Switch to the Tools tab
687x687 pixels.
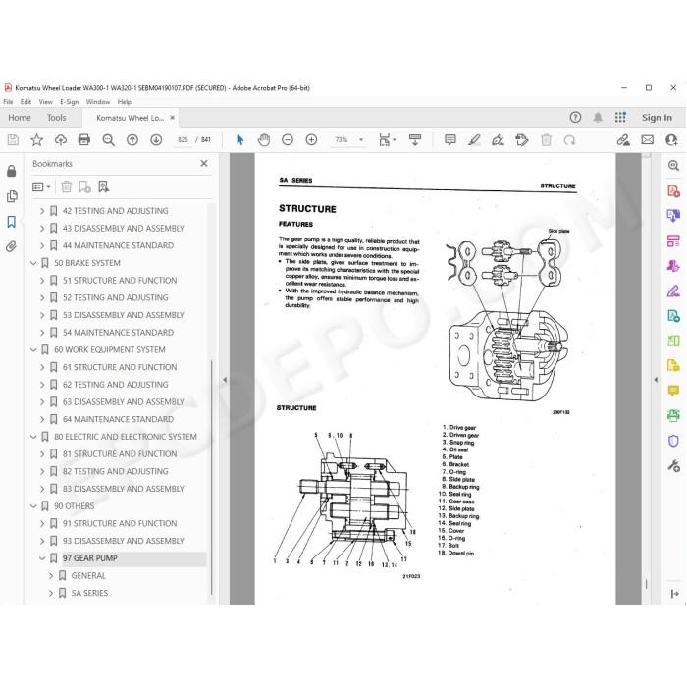coord(57,118)
